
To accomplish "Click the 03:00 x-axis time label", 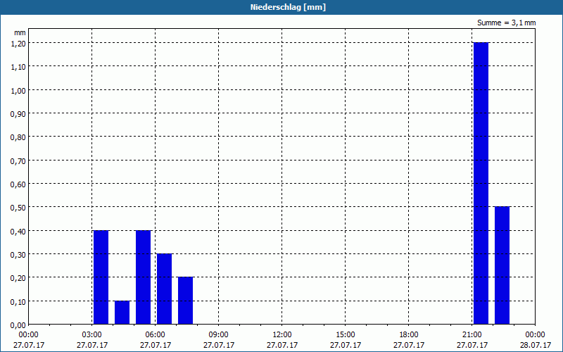I will [x=92, y=335].
